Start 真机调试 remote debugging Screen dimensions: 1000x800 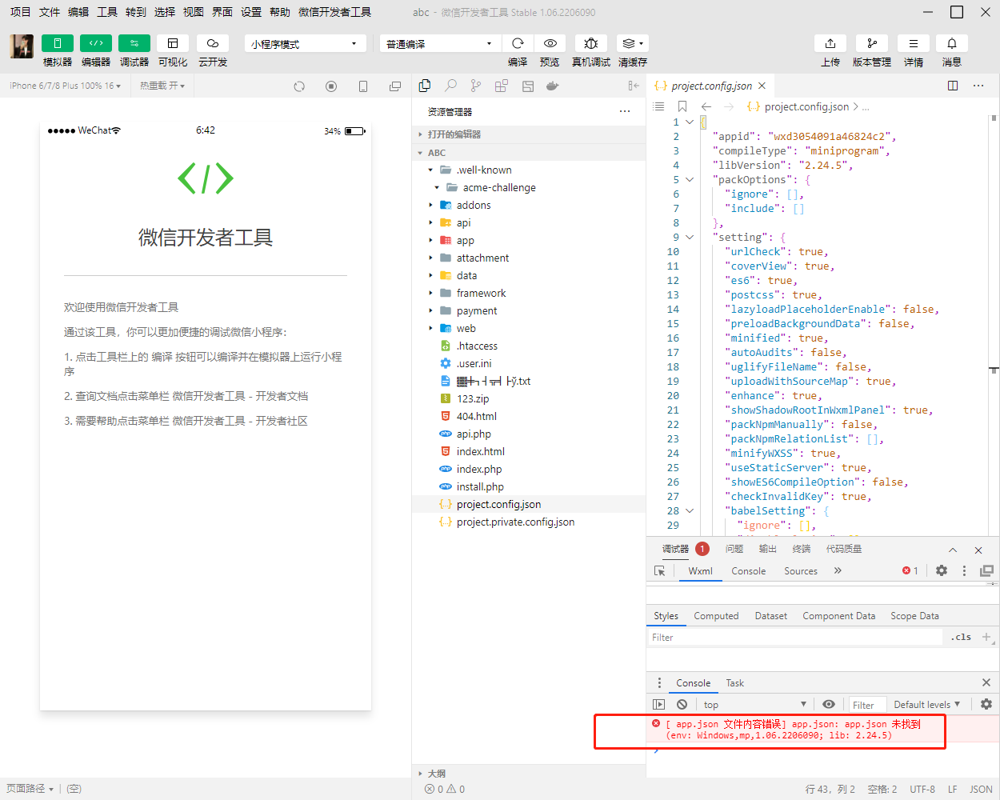click(x=591, y=43)
